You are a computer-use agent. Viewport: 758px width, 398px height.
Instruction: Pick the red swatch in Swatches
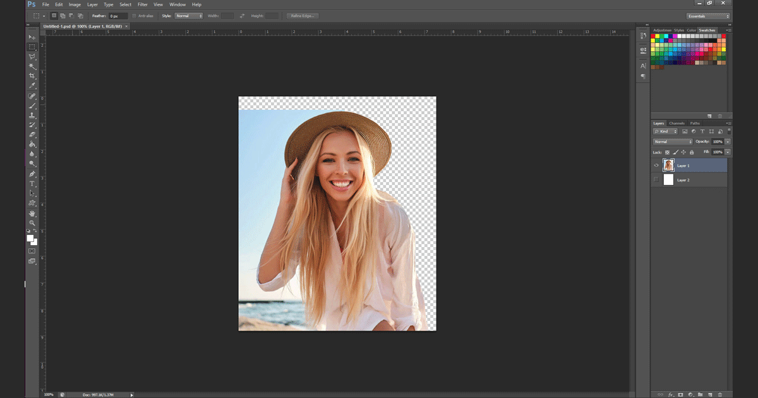(653, 36)
